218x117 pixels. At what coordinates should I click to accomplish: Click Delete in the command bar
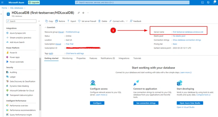[103, 21]
